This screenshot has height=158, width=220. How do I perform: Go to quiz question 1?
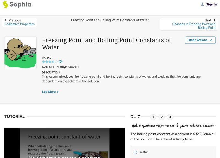[x=153, y=117]
